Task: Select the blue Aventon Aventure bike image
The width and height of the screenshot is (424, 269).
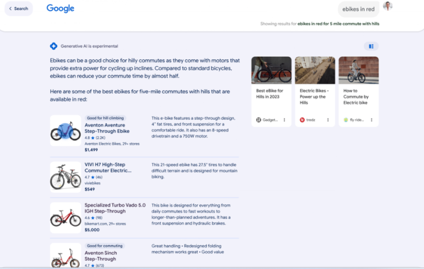Action: tap(66, 131)
